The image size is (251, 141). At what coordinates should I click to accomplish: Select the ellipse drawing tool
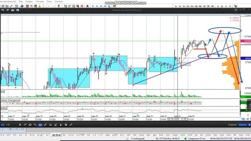40,125
